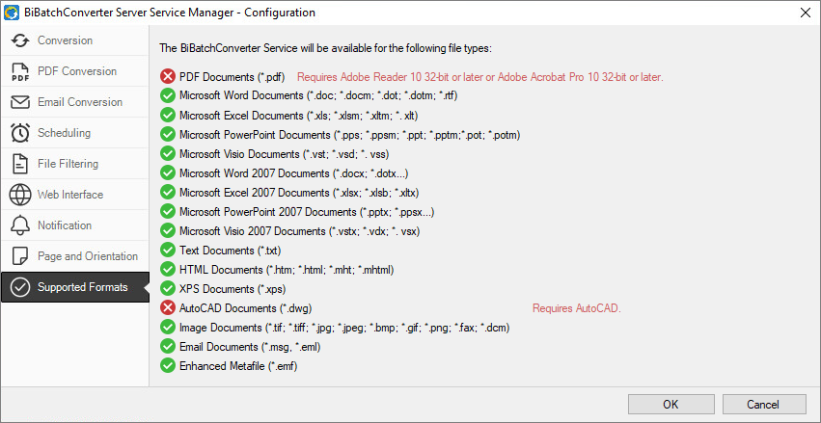This screenshot has height=423, width=821.
Task: Click the service availability header sentence
Action: (x=326, y=48)
